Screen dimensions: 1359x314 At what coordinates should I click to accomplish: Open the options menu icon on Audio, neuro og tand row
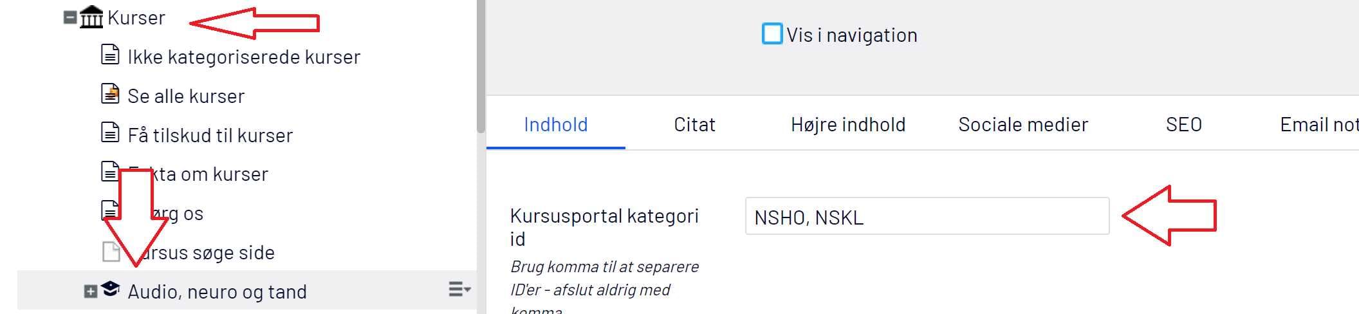[x=459, y=290]
